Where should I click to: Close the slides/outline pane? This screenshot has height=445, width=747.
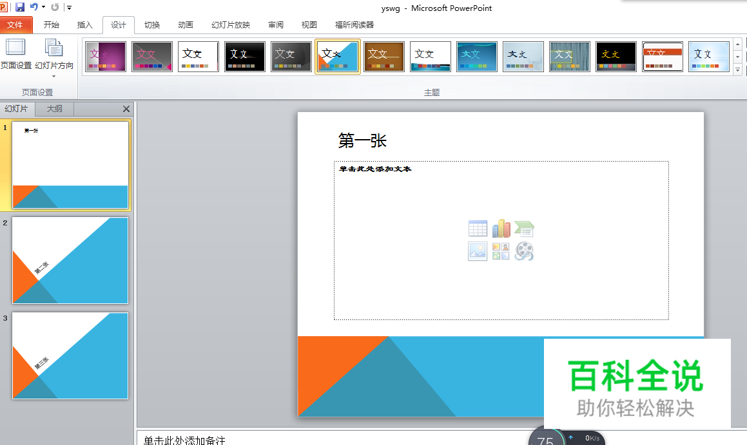(x=126, y=109)
